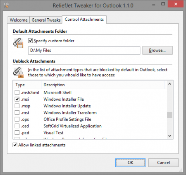This screenshot has width=186, height=175.
Task: Select 'Windows Installer File' description text
Action: (x=64, y=99)
